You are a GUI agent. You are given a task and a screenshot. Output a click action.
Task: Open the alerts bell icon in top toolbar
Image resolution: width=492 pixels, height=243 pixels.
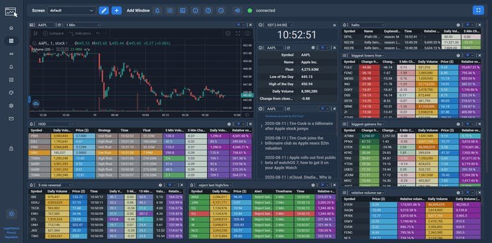pos(157,10)
